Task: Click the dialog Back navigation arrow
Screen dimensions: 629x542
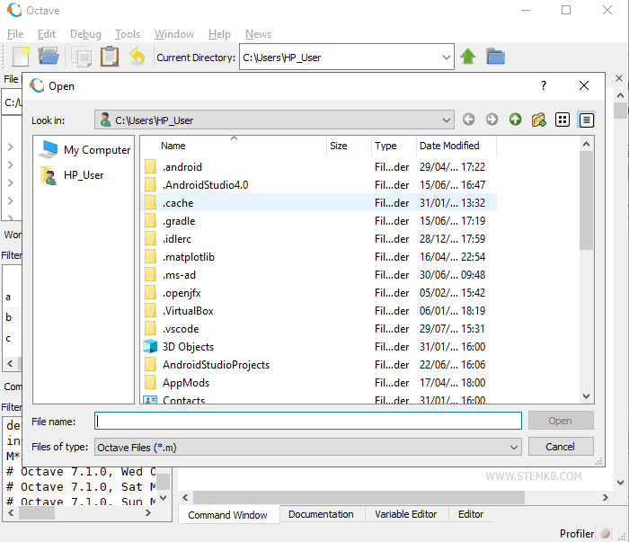Action: (x=469, y=120)
